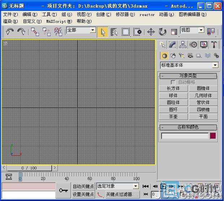Viewport: 224px width, 201px height.
Task: Select the Space Warps category icon
Action: 208,56
